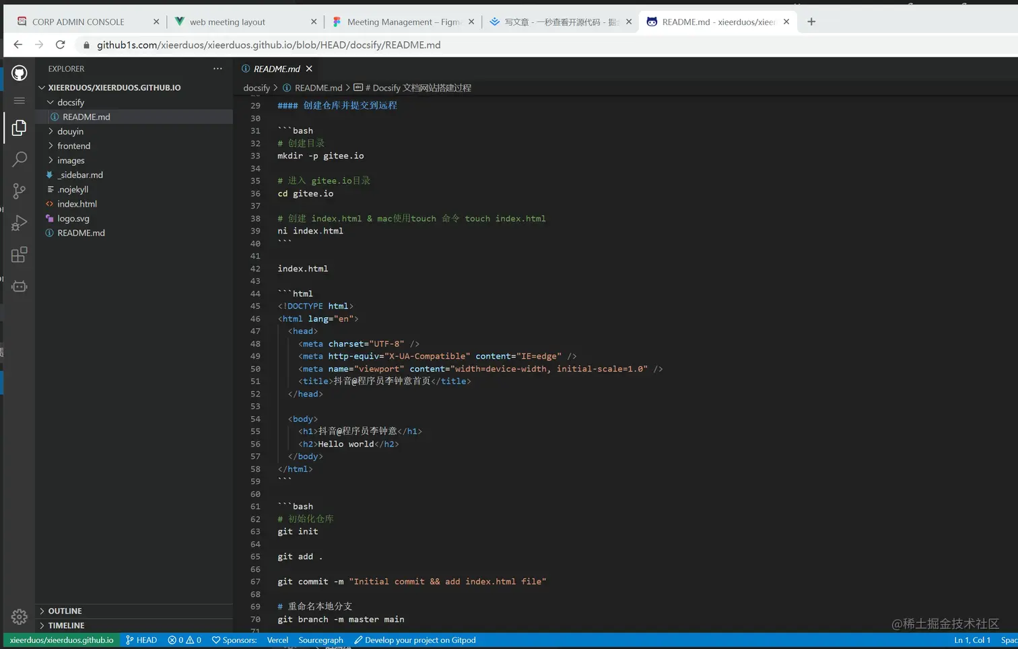Expand the TIMELINE section
The image size is (1018, 649).
click(x=66, y=625)
